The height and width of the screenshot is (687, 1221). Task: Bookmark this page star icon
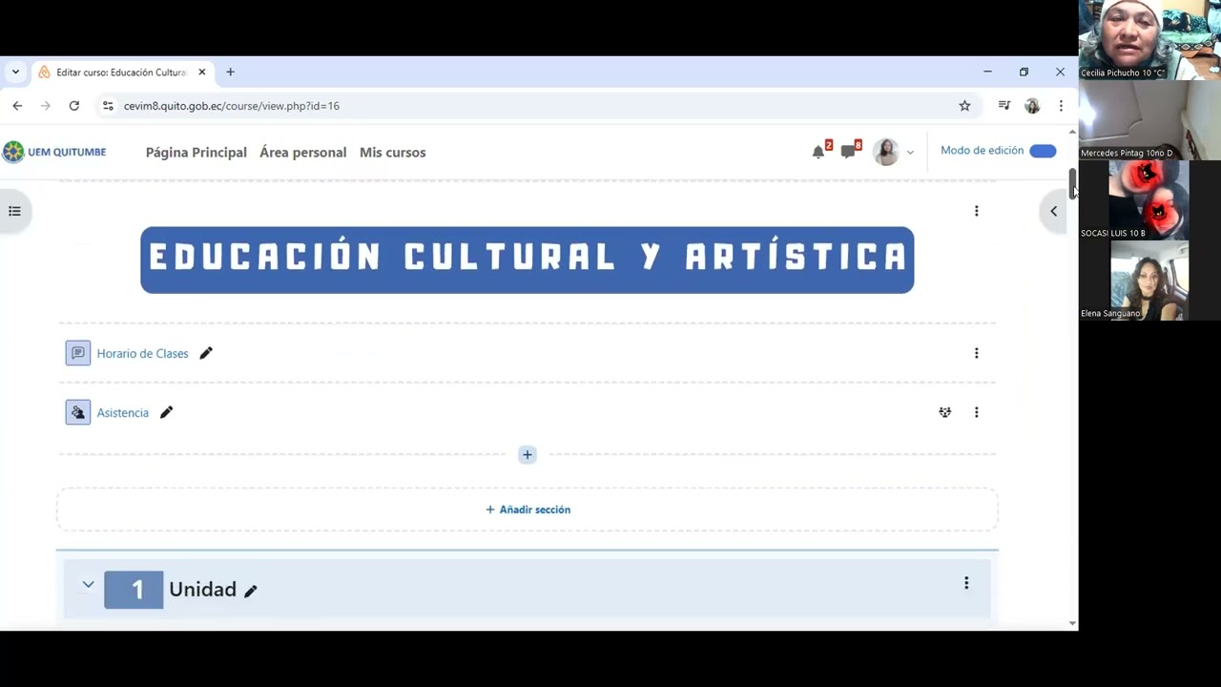click(x=964, y=106)
